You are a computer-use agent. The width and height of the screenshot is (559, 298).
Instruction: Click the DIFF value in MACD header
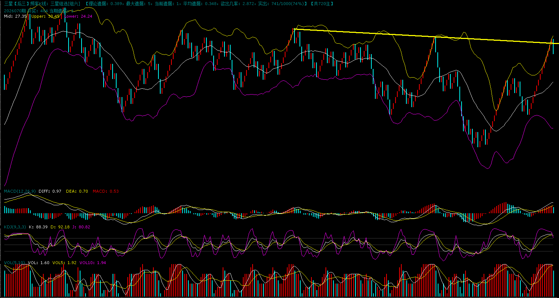click(50, 191)
